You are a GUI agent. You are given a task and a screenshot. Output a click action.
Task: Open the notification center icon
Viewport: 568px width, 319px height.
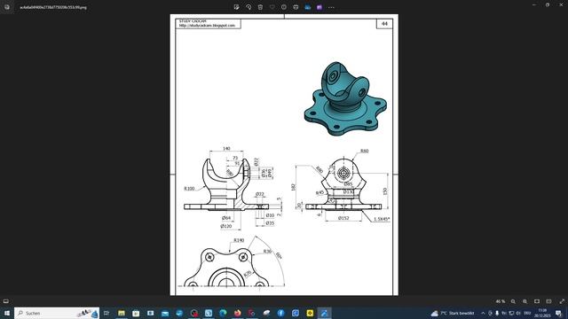coord(558,313)
